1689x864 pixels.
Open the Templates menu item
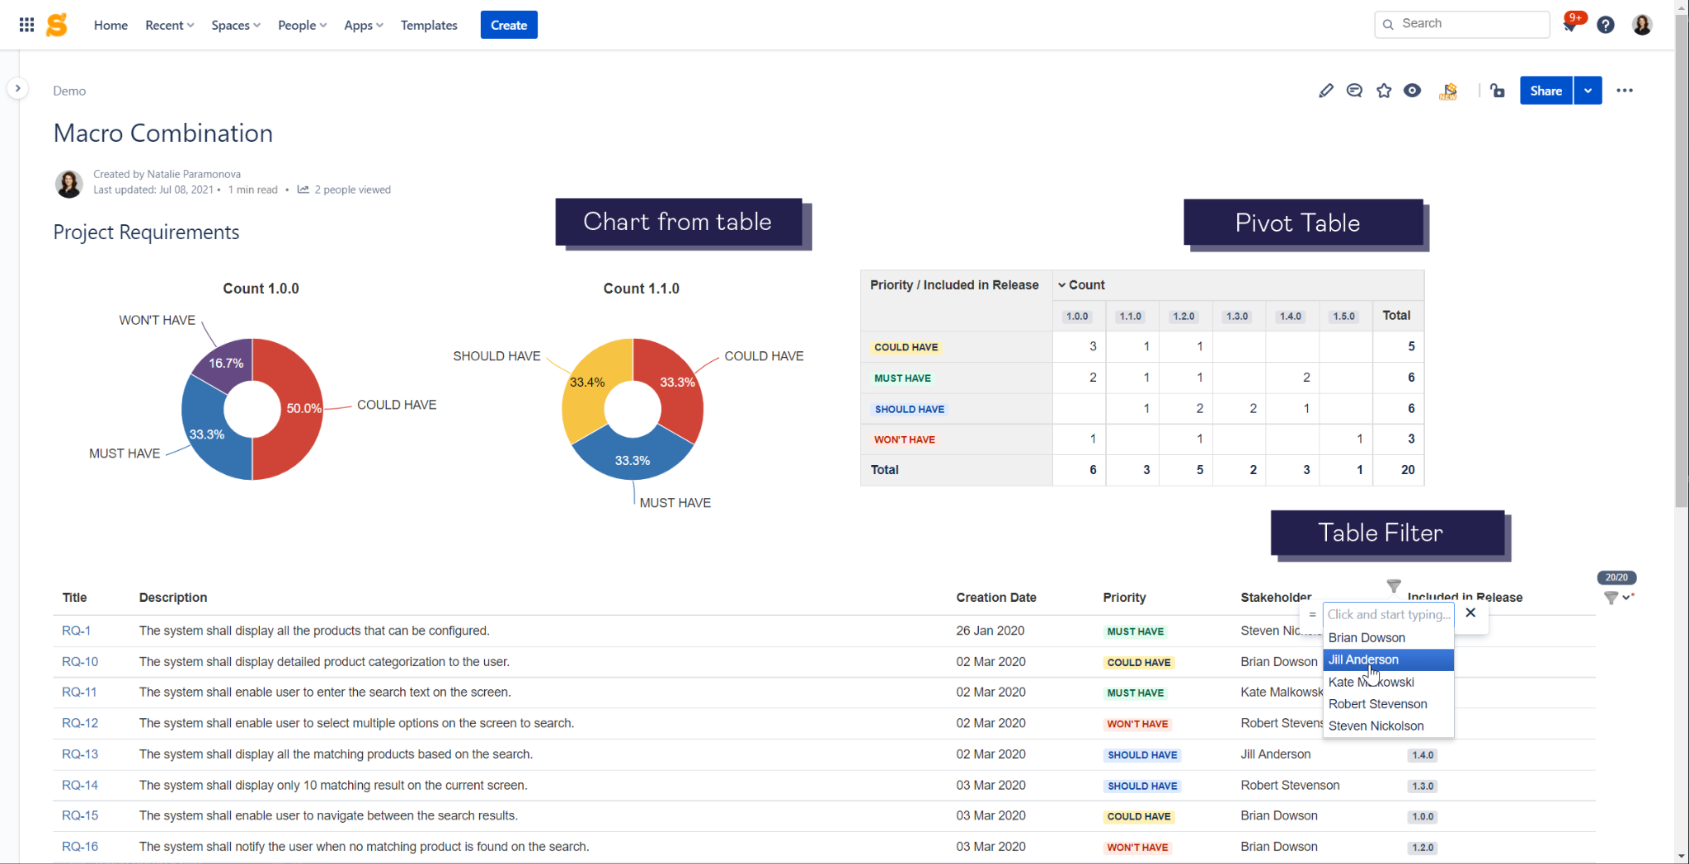[429, 25]
